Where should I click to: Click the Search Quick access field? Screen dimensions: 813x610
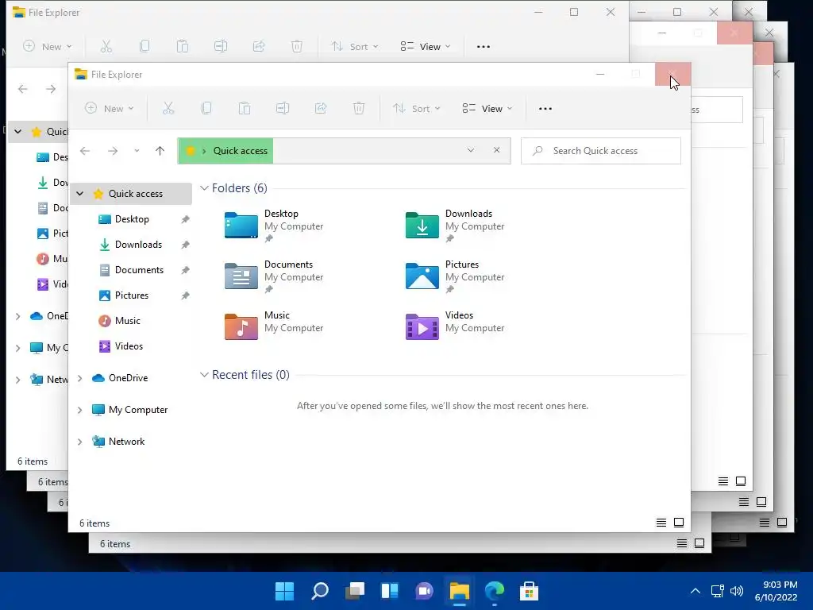tap(601, 150)
